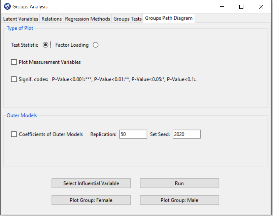Minimize the Groups Analysis window

point(222,7)
